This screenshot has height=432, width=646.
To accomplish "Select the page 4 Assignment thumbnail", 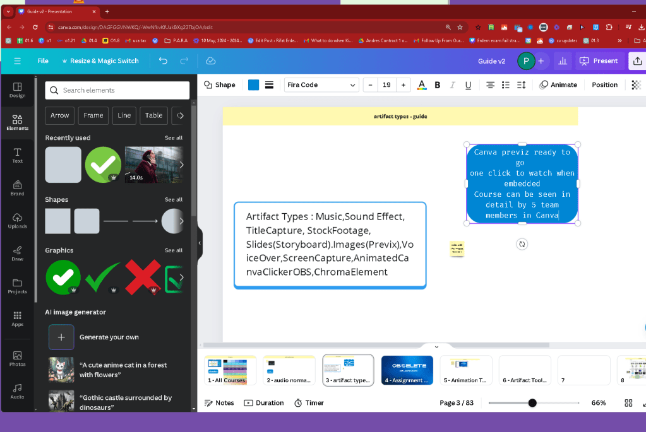I will (x=407, y=370).
